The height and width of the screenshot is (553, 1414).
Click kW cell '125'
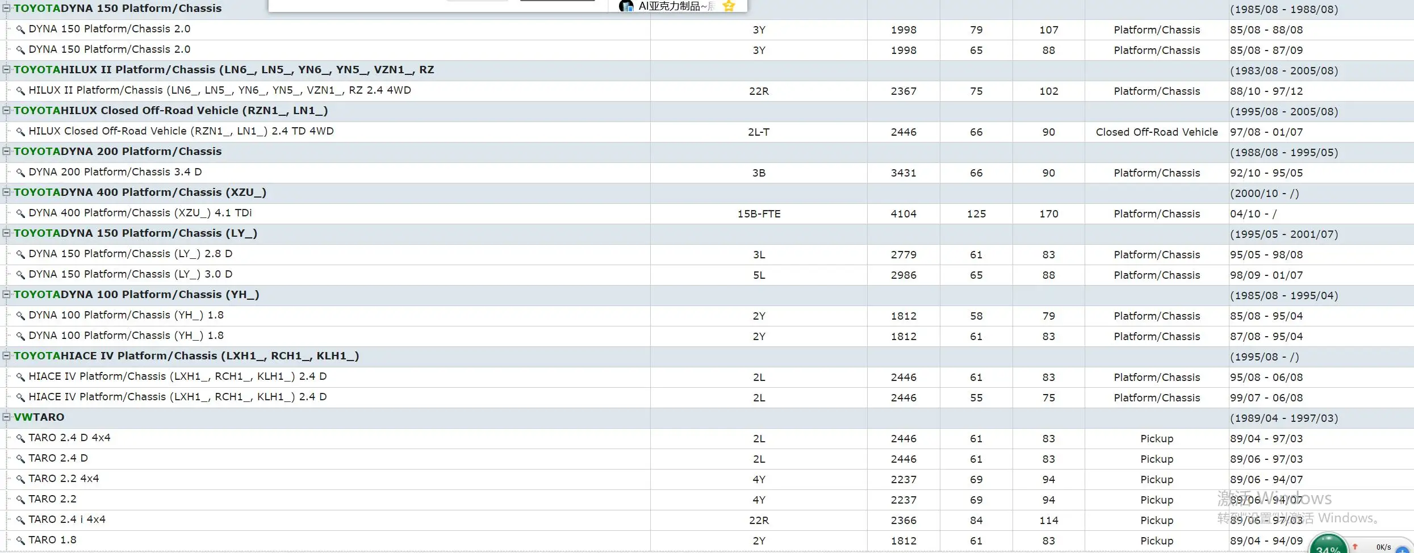[976, 214]
